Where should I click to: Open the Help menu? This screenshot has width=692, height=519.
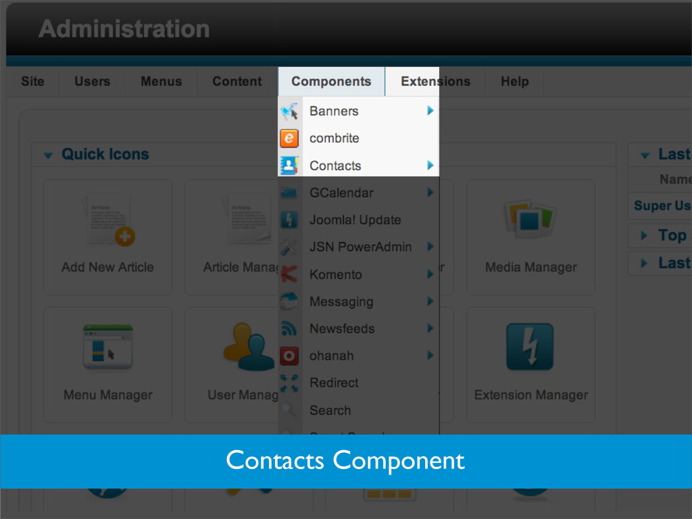(x=514, y=81)
